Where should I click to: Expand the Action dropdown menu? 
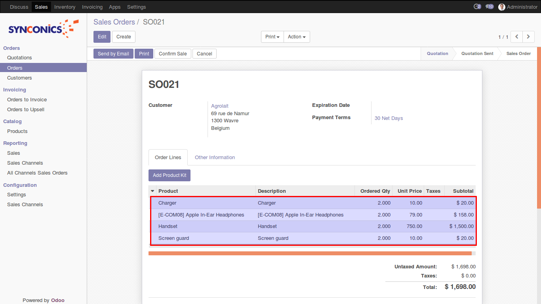297,37
